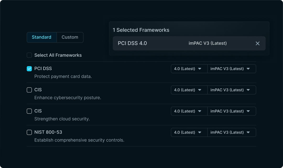
Task: Click 'Enhance cybersecurity posture.' description
Action: (68, 98)
